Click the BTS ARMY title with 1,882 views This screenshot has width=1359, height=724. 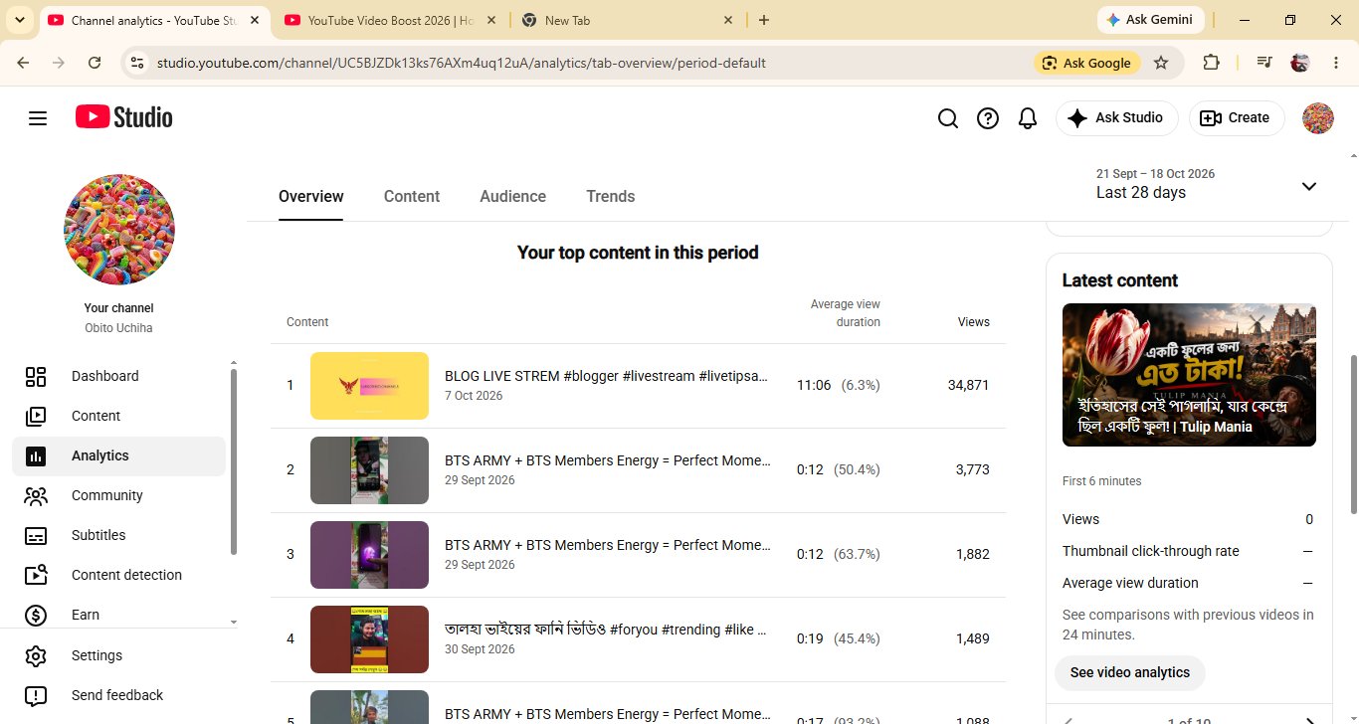[x=607, y=545]
